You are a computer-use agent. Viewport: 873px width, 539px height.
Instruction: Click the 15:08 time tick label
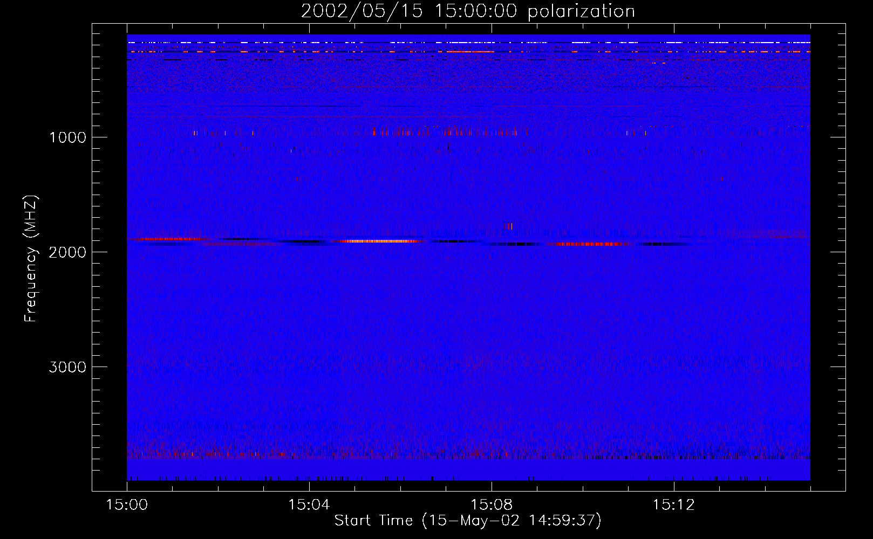[492, 505]
